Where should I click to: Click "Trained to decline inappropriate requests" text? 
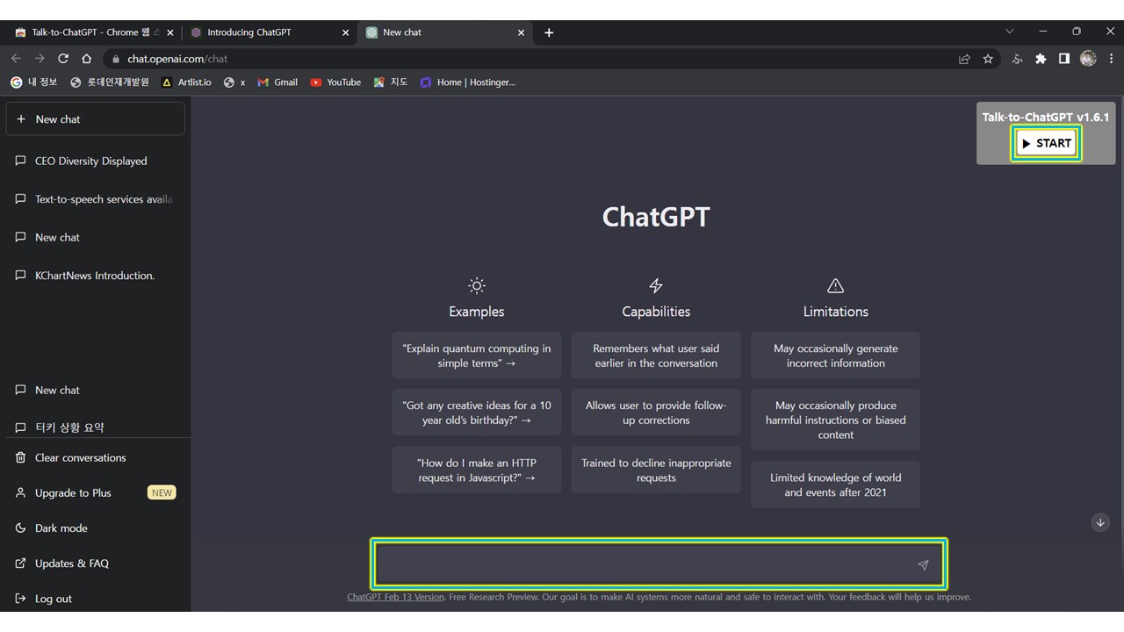point(656,470)
